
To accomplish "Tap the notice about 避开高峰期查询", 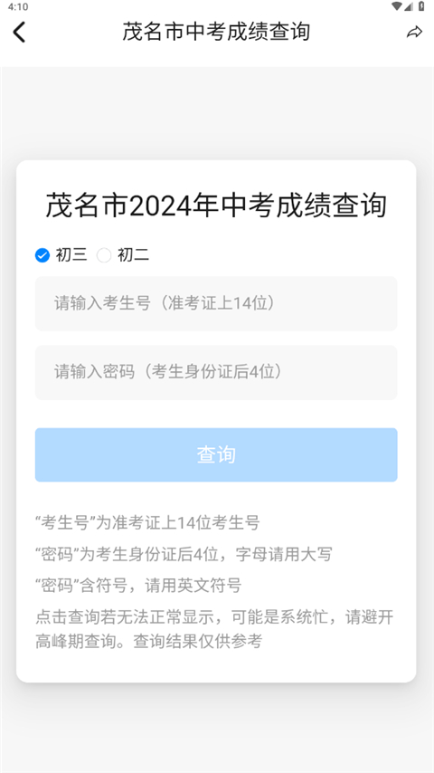I will pyautogui.click(x=214, y=629).
